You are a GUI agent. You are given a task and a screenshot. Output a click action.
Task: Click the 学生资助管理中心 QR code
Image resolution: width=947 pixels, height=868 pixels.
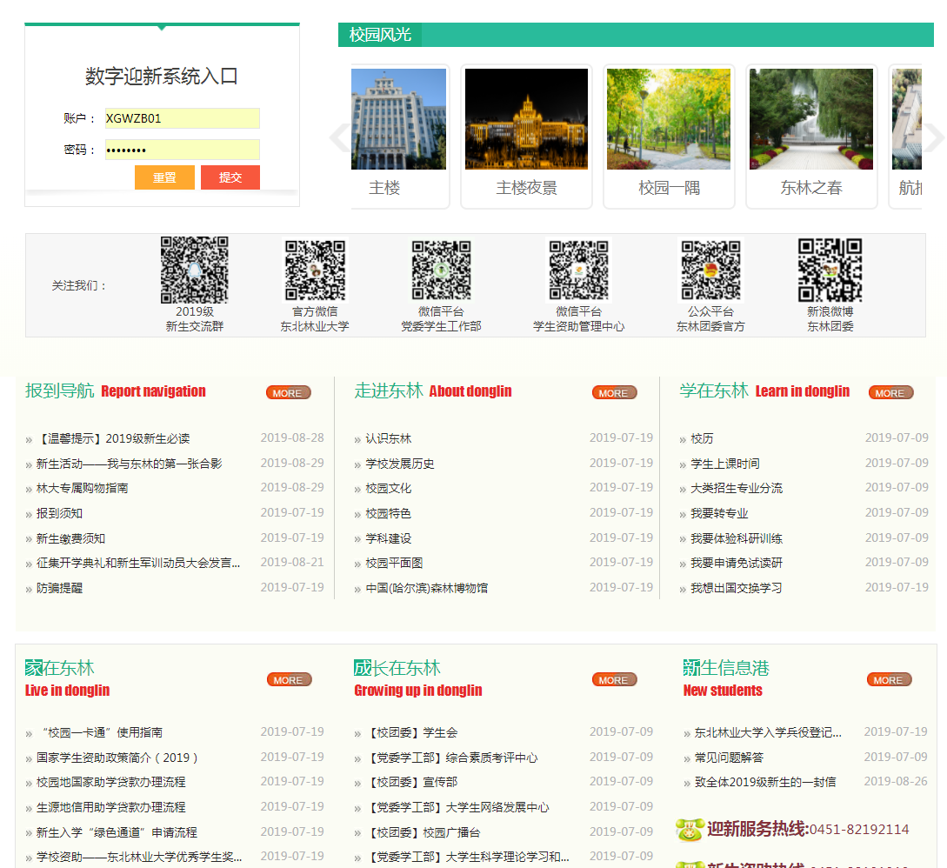coord(578,270)
